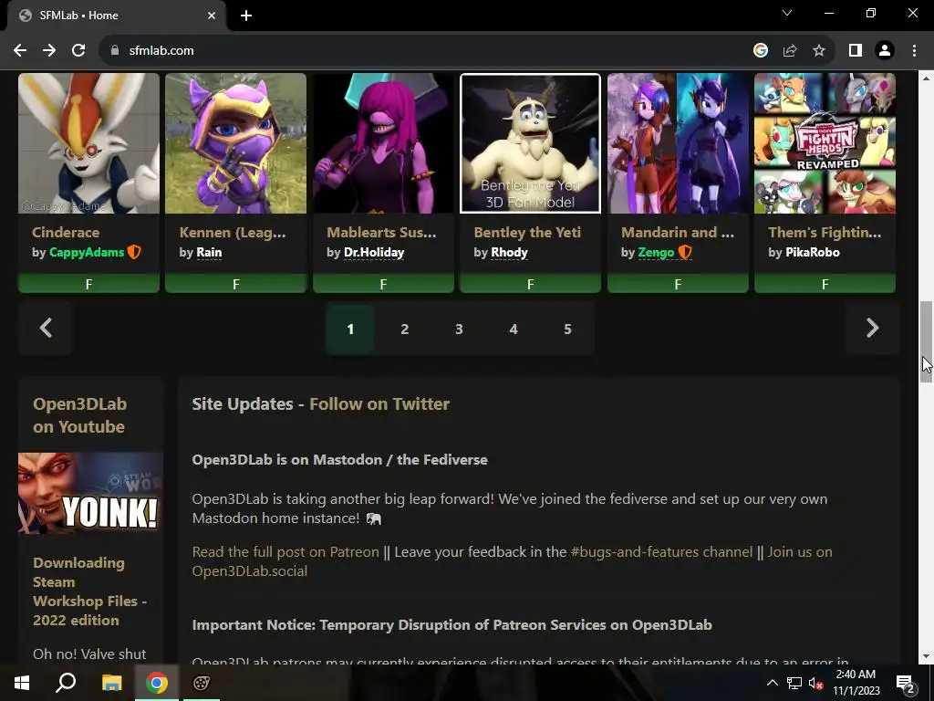
Task: Open Windows Start menu
Action: [22, 683]
